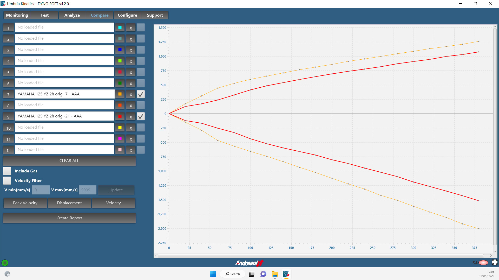Click the green status indicator icon
499x280 pixels.
pyautogui.click(x=5, y=263)
